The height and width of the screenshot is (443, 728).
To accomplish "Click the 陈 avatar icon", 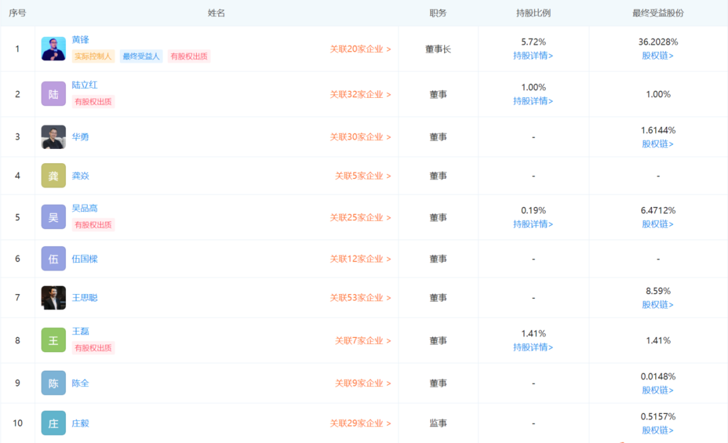I will [53, 383].
